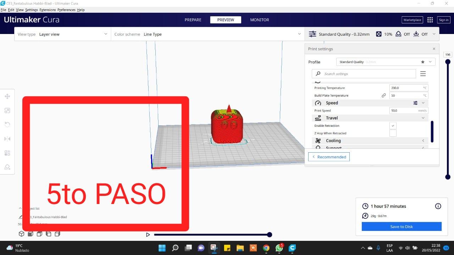
Task: Click the Printing Temperature value field
Action: tap(409, 88)
